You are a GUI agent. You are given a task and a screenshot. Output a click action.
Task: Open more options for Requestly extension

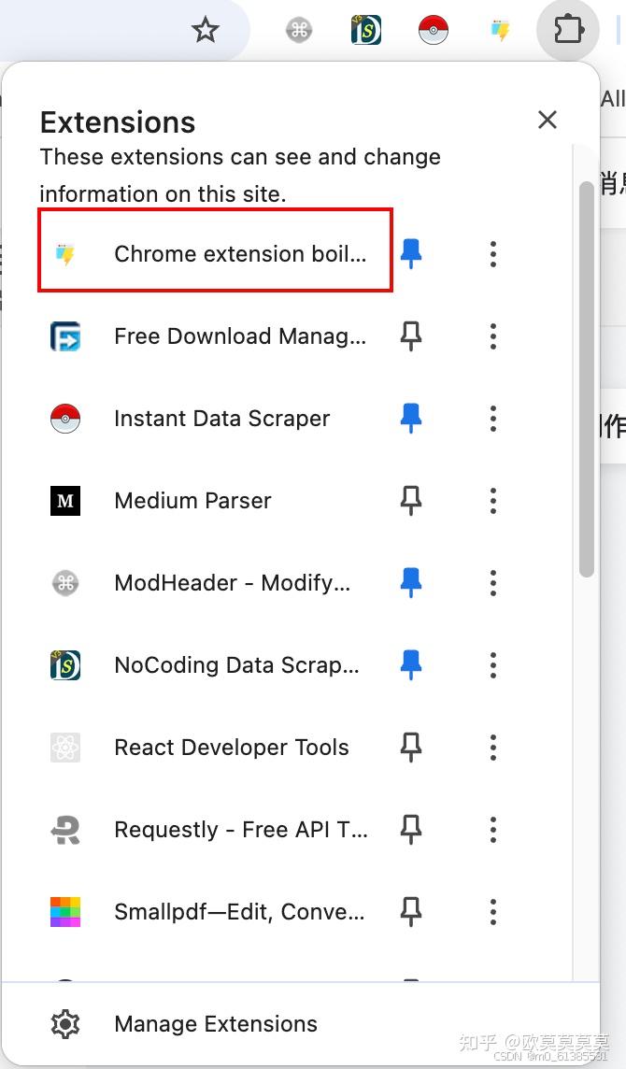493,830
